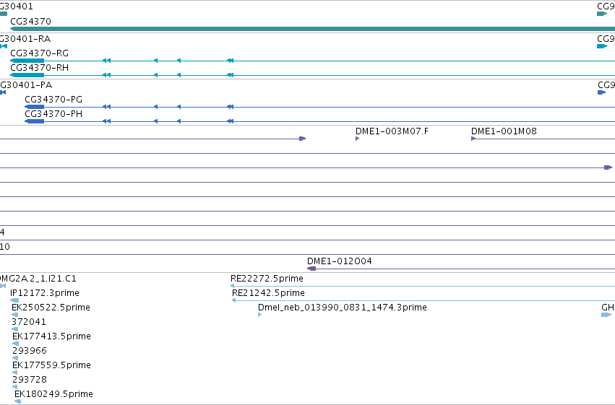Screen dimensions: 615x405
Task: Click the DME1-001M08 arrow marker
Action: (473, 139)
